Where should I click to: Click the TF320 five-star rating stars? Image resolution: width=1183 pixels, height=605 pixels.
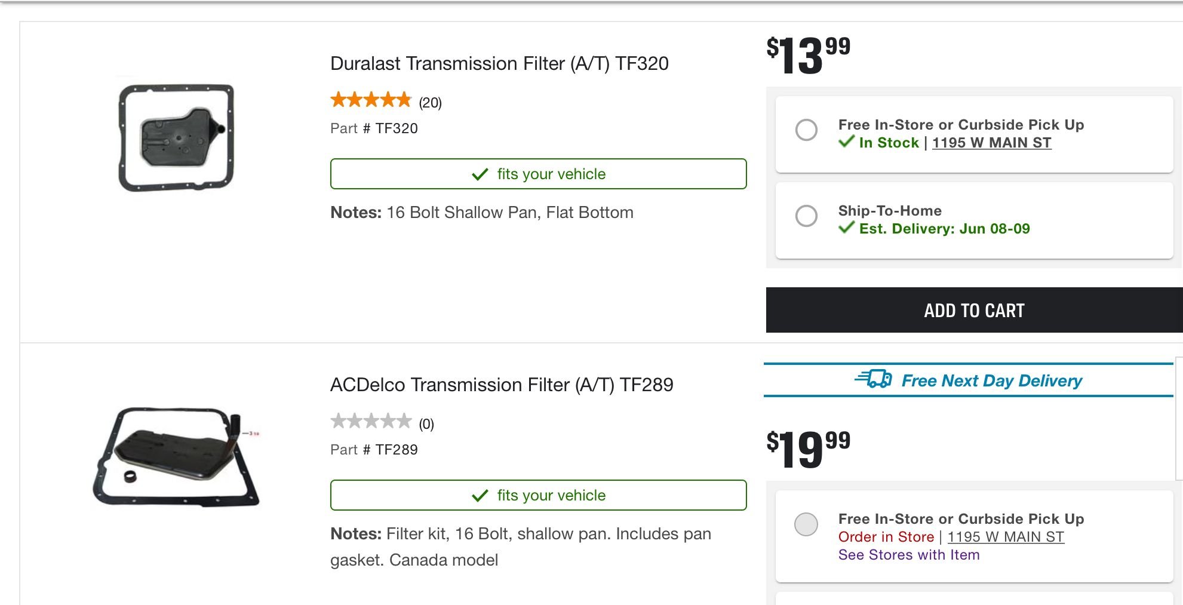[371, 100]
